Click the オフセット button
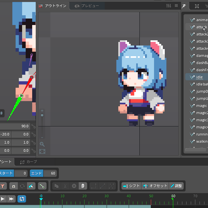The width and height of the screenshot is (208, 208). pyautogui.click(x=155, y=186)
